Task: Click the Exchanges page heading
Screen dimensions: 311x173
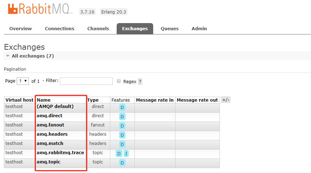Action: pos(24,47)
